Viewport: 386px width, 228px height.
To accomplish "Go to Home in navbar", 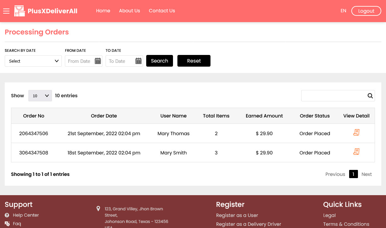I will point(103,11).
